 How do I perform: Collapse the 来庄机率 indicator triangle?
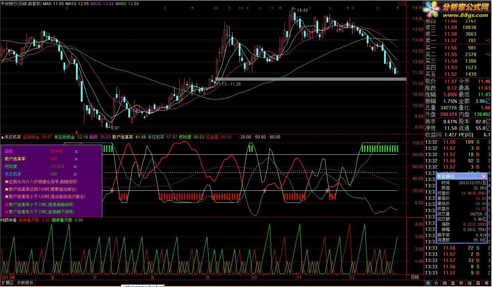(2, 137)
